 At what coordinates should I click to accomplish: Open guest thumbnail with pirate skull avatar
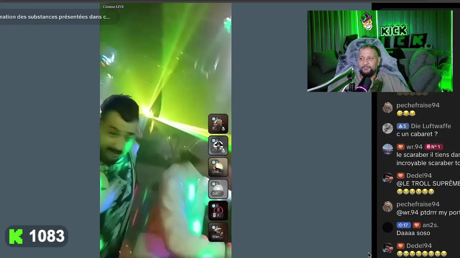(218, 145)
